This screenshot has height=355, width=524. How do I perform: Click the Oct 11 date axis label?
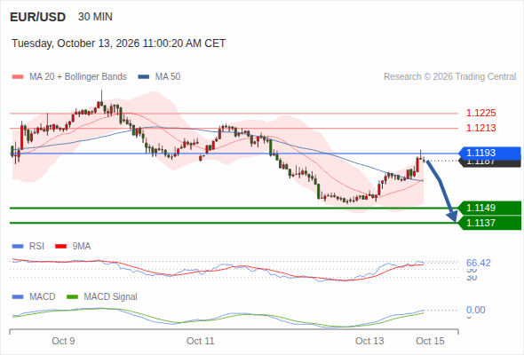tap(200, 341)
